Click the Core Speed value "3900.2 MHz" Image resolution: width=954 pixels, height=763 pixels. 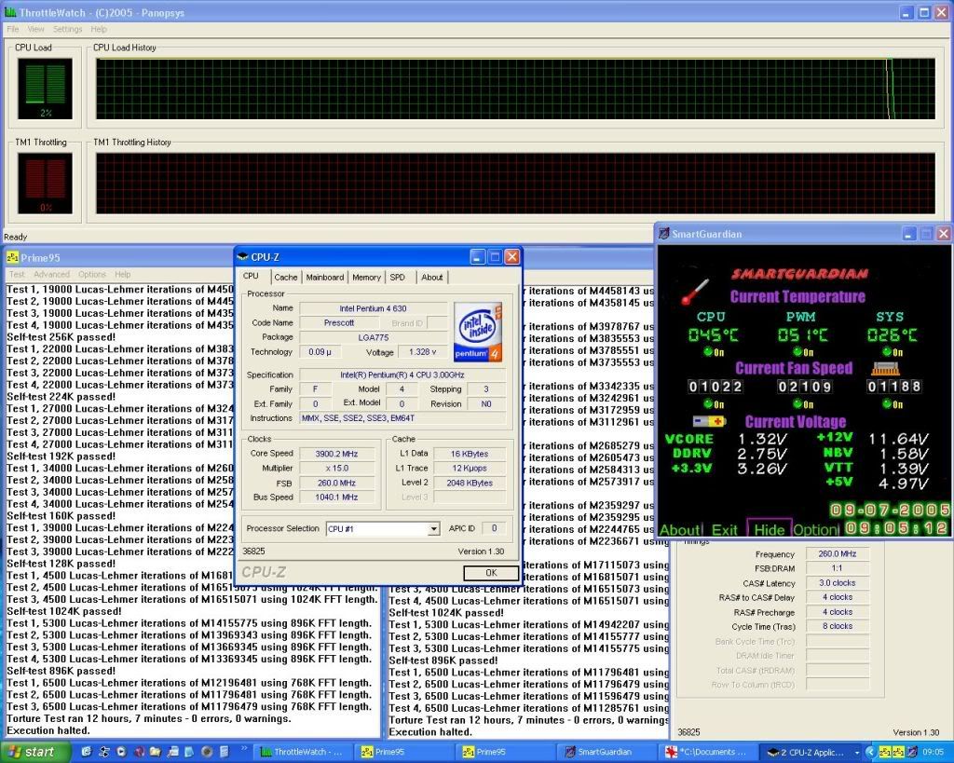tap(336, 454)
